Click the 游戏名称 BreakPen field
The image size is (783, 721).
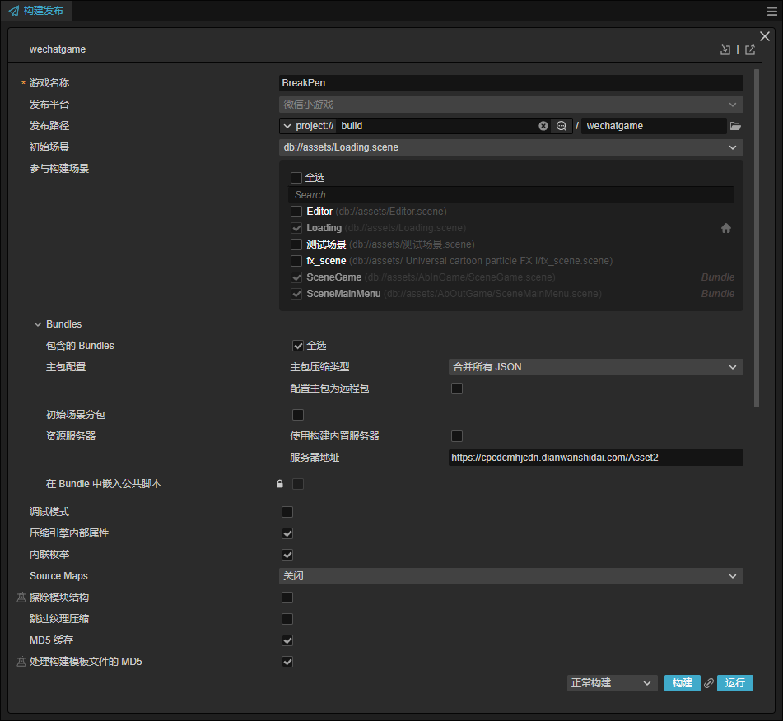click(x=510, y=83)
